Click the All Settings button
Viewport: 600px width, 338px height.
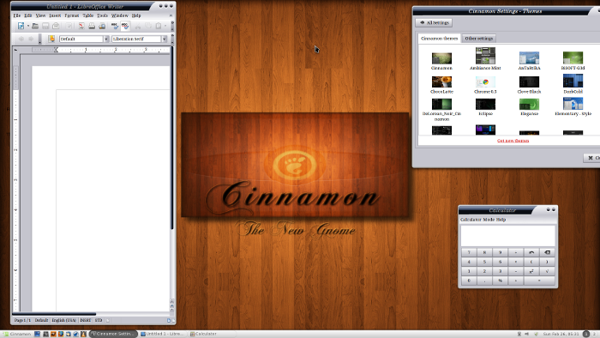(435, 22)
